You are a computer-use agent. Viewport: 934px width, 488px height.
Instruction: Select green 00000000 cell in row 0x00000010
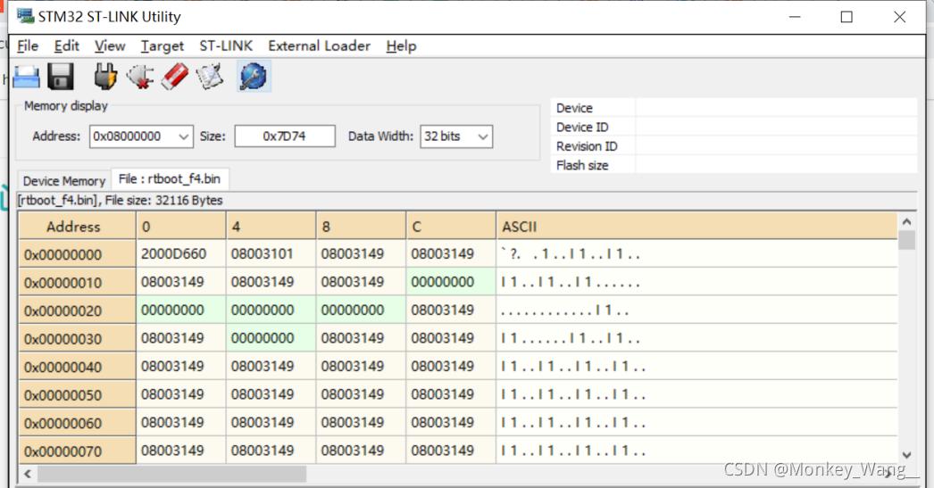click(x=451, y=282)
